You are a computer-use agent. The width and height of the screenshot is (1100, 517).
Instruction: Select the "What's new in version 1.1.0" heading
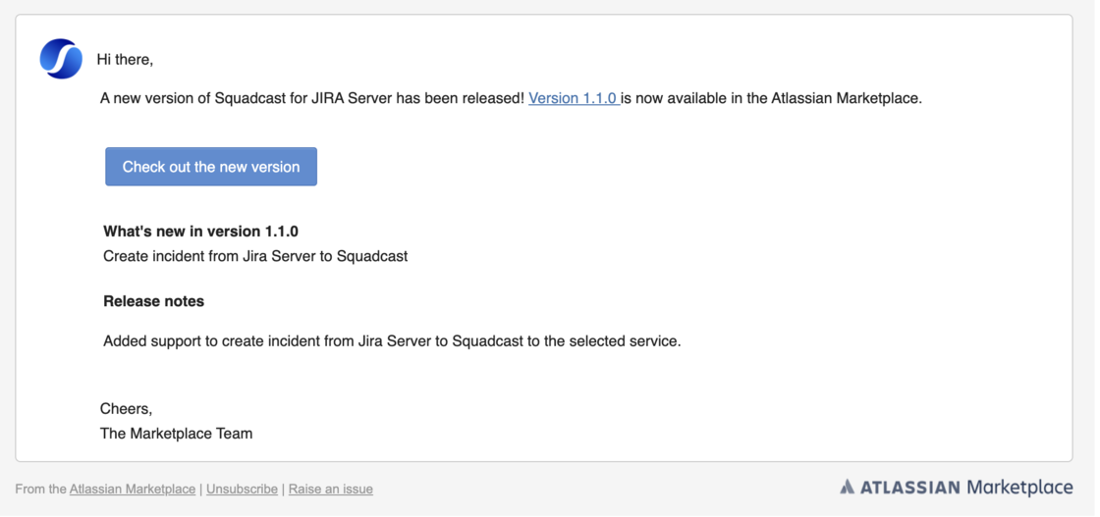tap(200, 232)
